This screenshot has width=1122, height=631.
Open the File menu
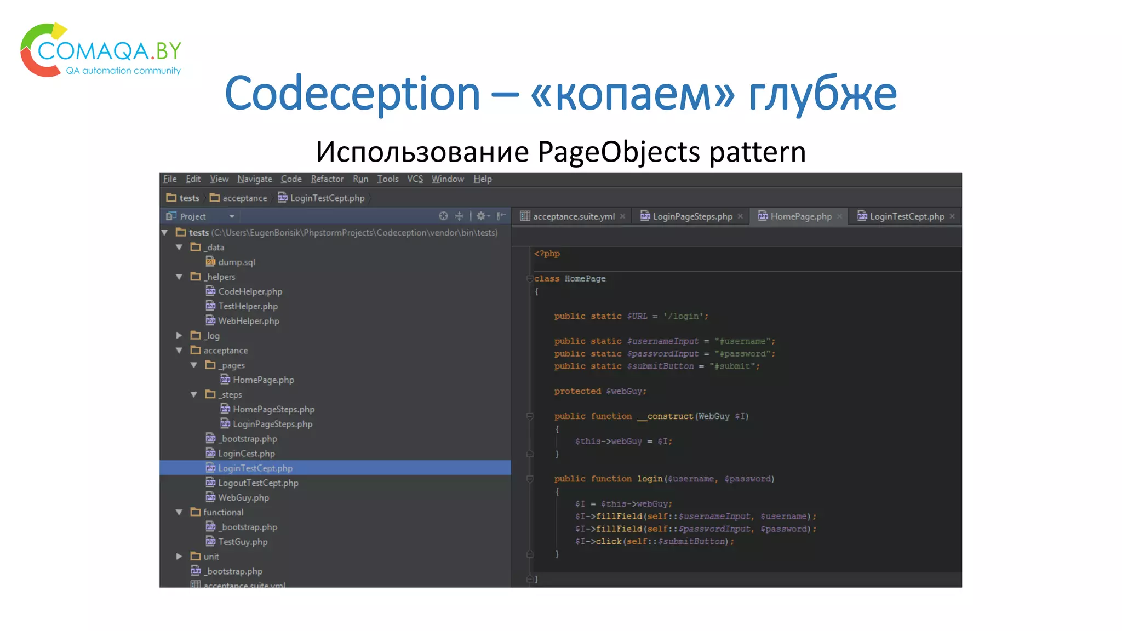170,179
